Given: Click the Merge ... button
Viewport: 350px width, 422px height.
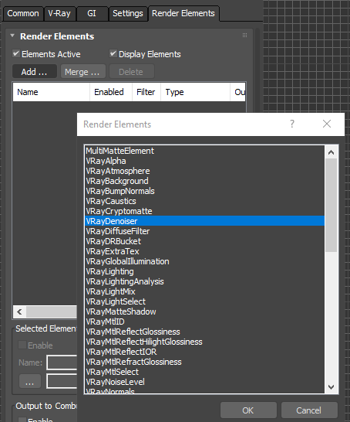Looking at the screenshot, I should (x=83, y=72).
